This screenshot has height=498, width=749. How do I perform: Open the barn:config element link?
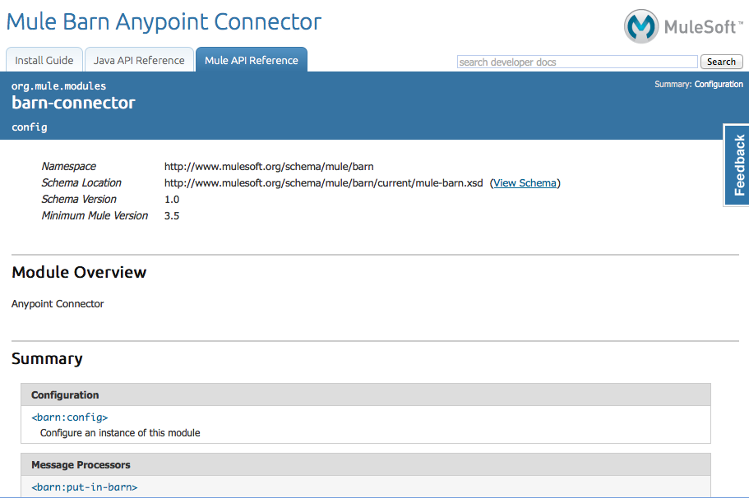pyautogui.click(x=69, y=417)
